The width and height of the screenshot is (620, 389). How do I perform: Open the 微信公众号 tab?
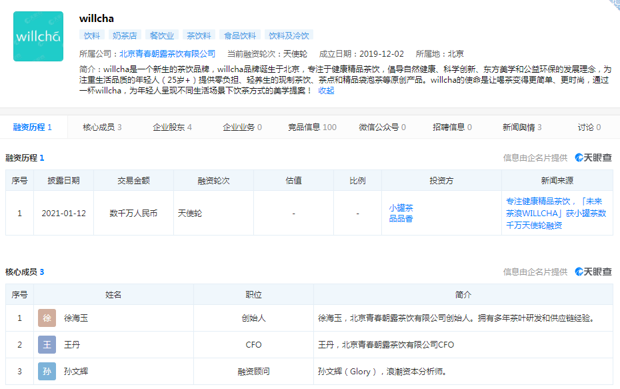[382, 127]
